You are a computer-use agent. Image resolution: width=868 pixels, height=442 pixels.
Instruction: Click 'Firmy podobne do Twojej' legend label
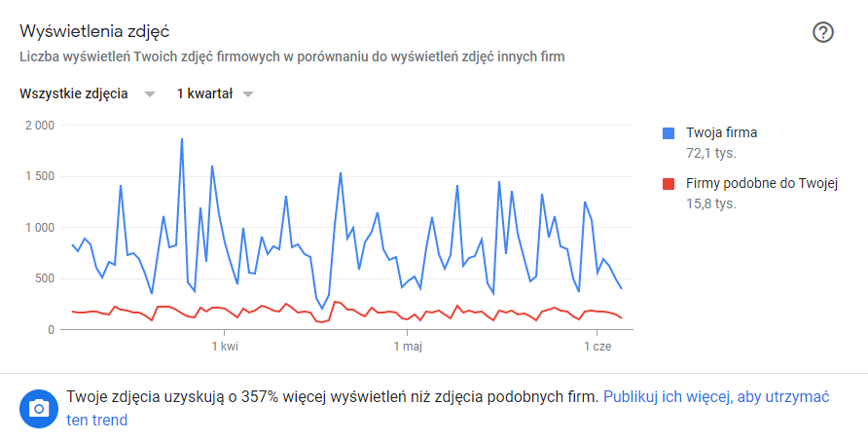point(761,183)
